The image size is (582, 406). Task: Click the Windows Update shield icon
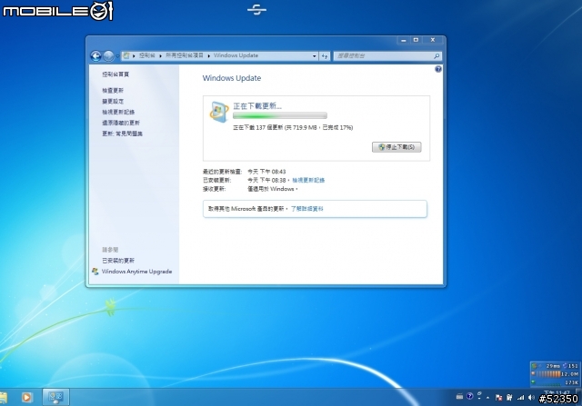point(218,112)
